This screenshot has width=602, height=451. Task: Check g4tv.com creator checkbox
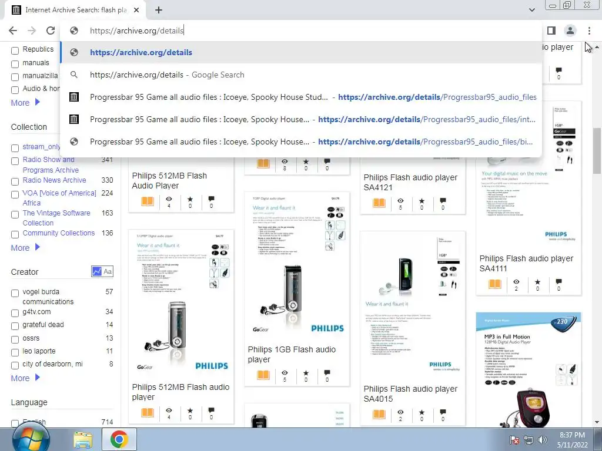pos(15,313)
